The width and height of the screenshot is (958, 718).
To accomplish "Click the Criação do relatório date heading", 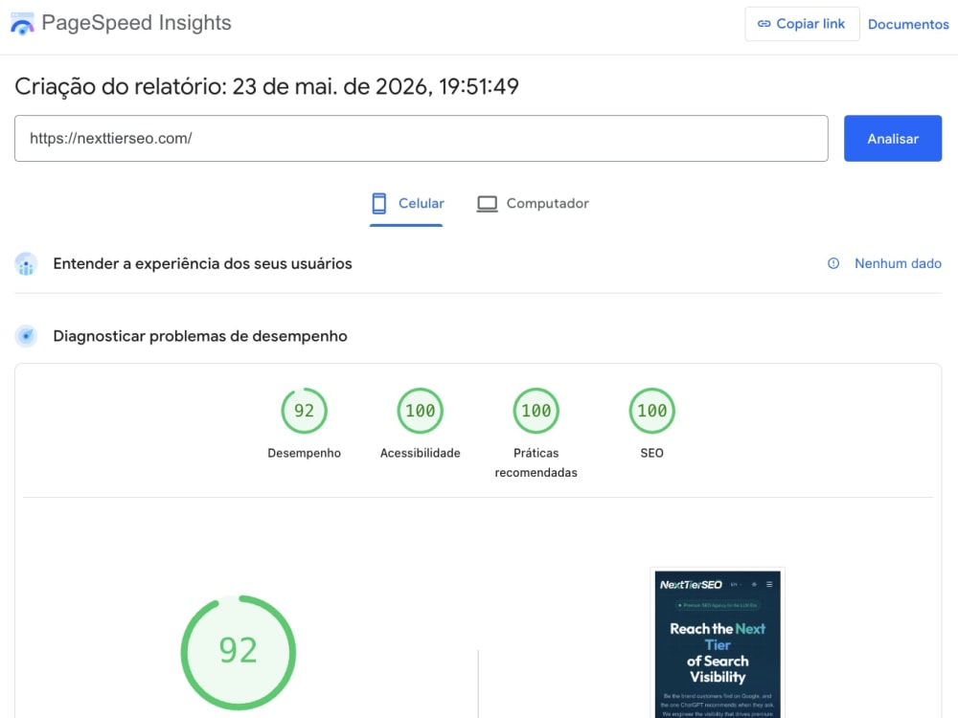I will pyautogui.click(x=266, y=87).
